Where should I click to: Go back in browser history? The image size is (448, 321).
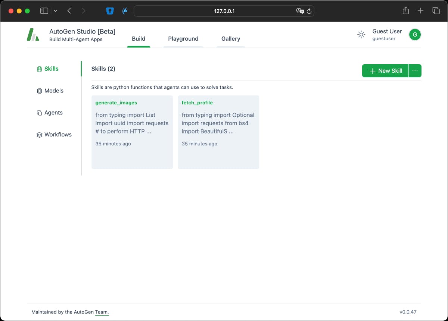tap(69, 11)
